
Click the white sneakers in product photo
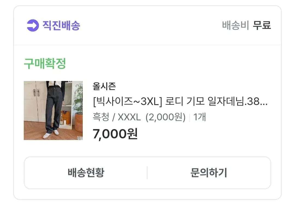(x=51, y=134)
